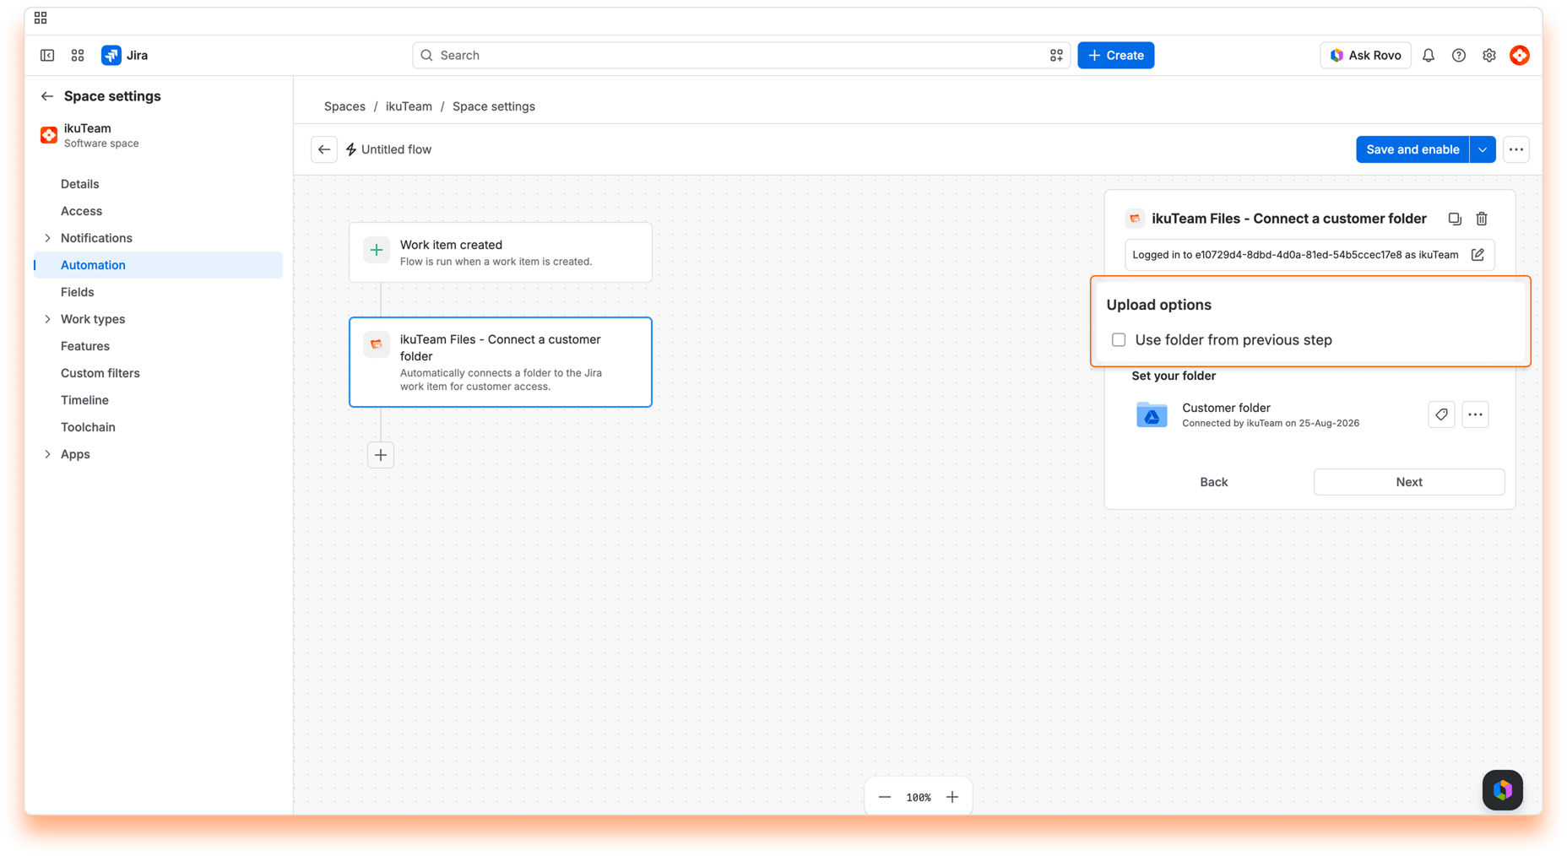Focus the Search input field

click(x=741, y=55)
